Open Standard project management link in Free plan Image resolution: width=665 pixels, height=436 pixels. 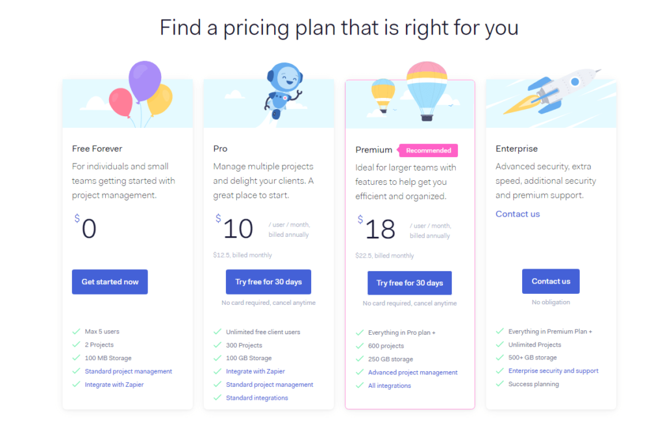129,371
